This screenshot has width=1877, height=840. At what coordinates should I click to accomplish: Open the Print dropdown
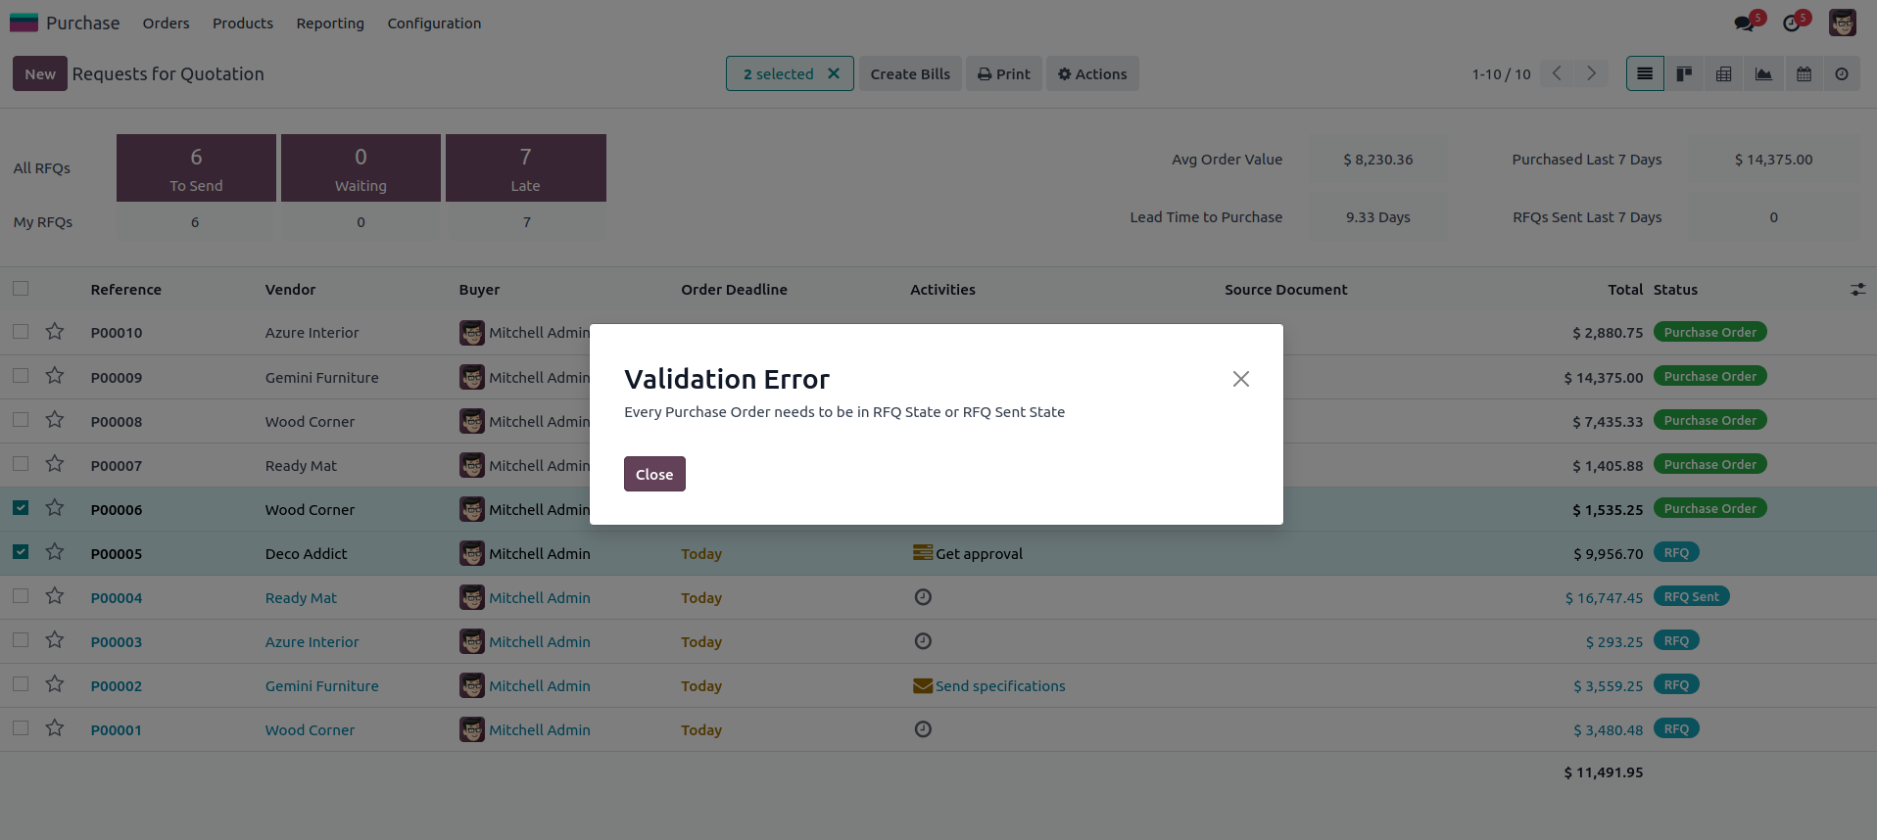pyautogui.click(x=1004, y=74)
